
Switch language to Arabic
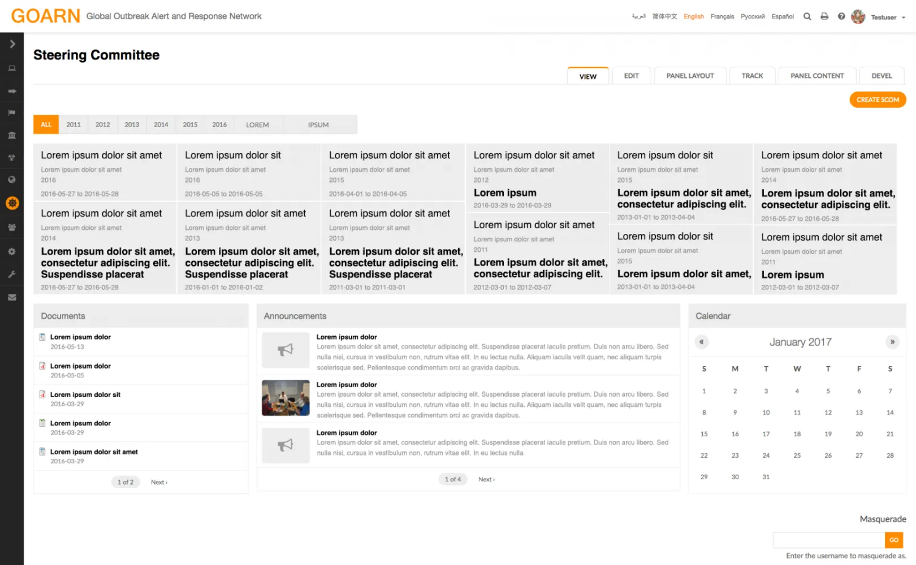click(x=638, y=16)
